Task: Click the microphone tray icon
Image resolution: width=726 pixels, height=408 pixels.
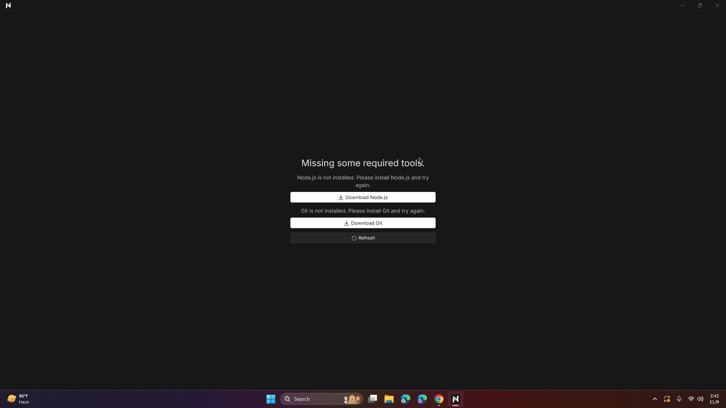Action: [x=679, y=399]
